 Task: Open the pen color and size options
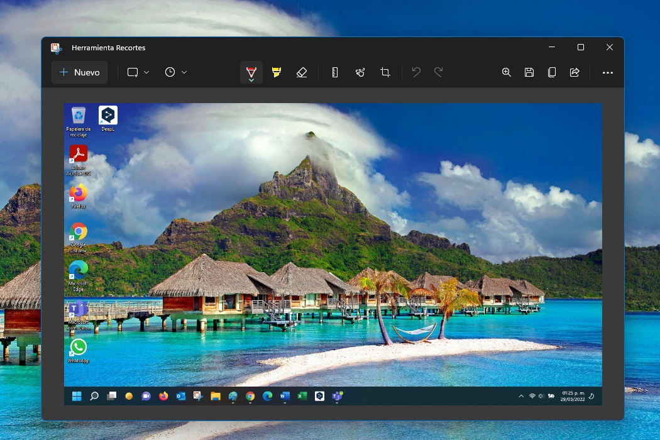251,80
